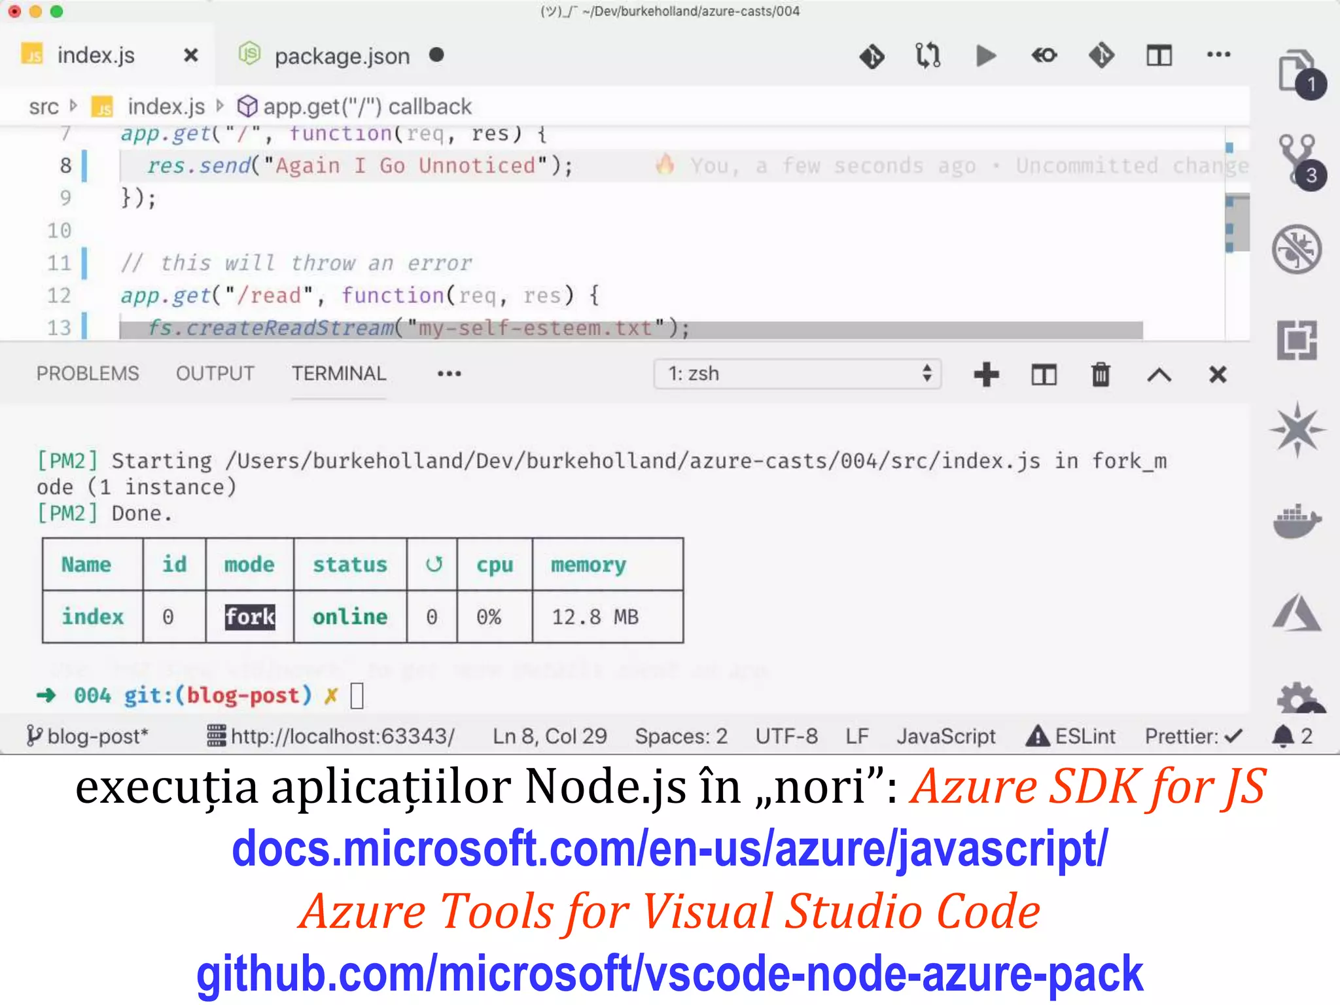
Task: Click the run play button in editor toolbar
Action: point(985,56)
